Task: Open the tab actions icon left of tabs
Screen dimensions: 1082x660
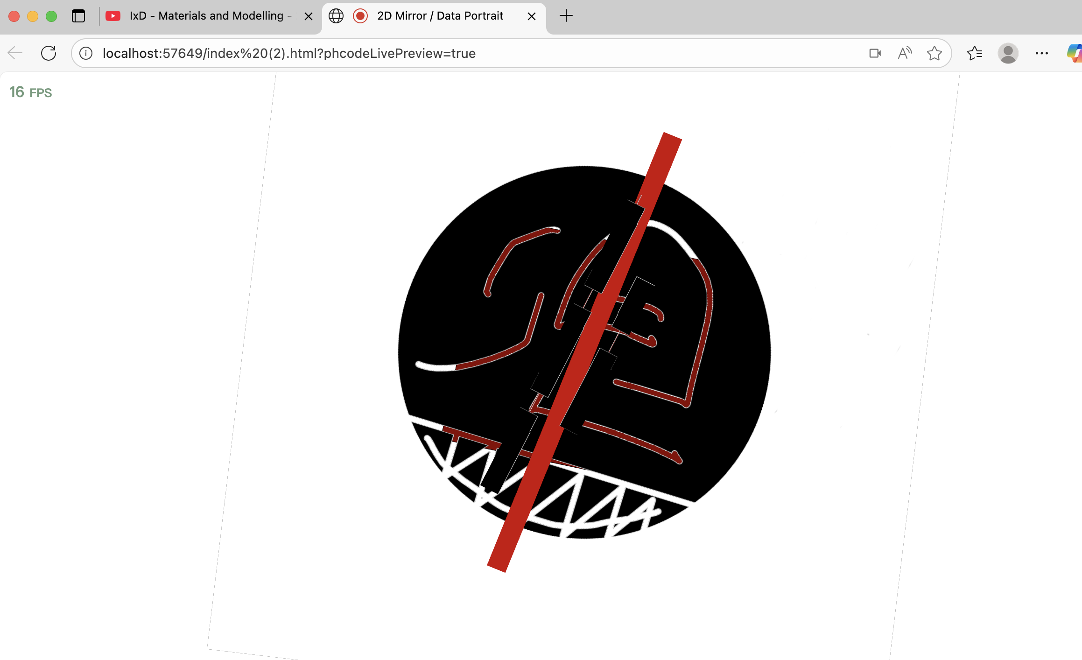Action: coord(78,15)
